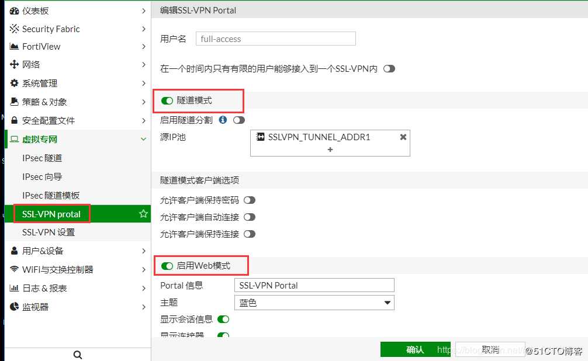Click the 策略 & 对象 icon
588x361 pixels.
coord(14,102)
